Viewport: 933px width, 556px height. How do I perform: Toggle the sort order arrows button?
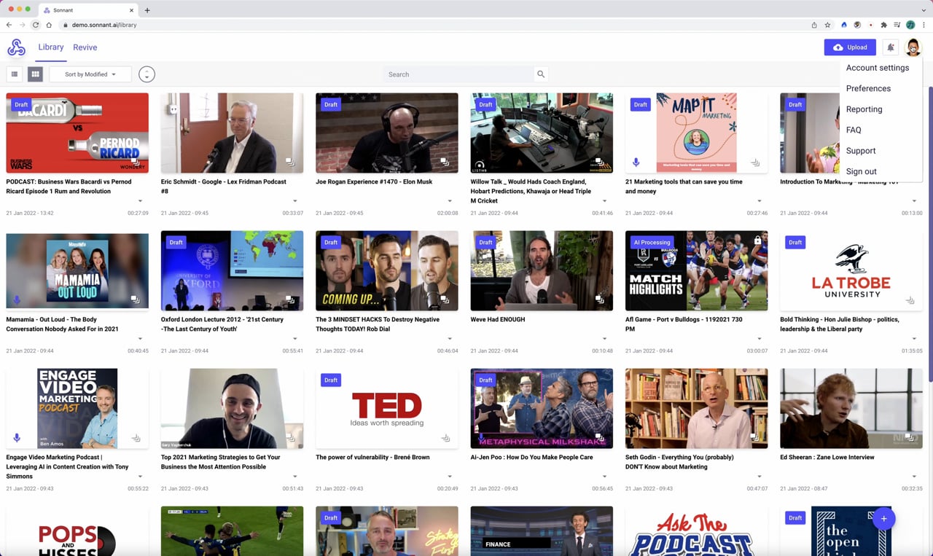[x=147, y=74]
